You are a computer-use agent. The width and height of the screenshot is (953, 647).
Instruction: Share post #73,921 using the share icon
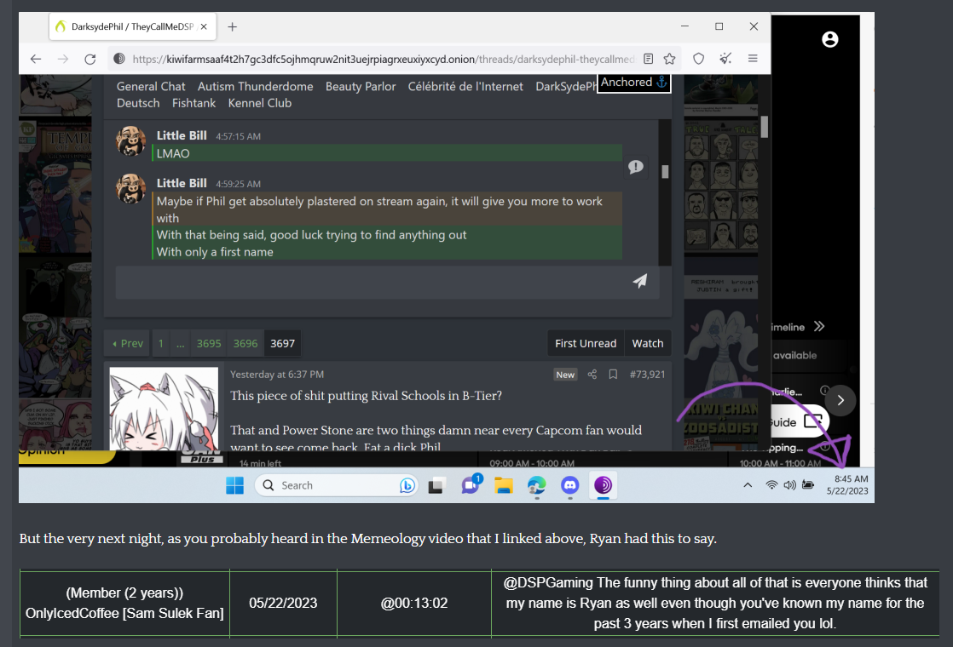click(x=592, y=375)
